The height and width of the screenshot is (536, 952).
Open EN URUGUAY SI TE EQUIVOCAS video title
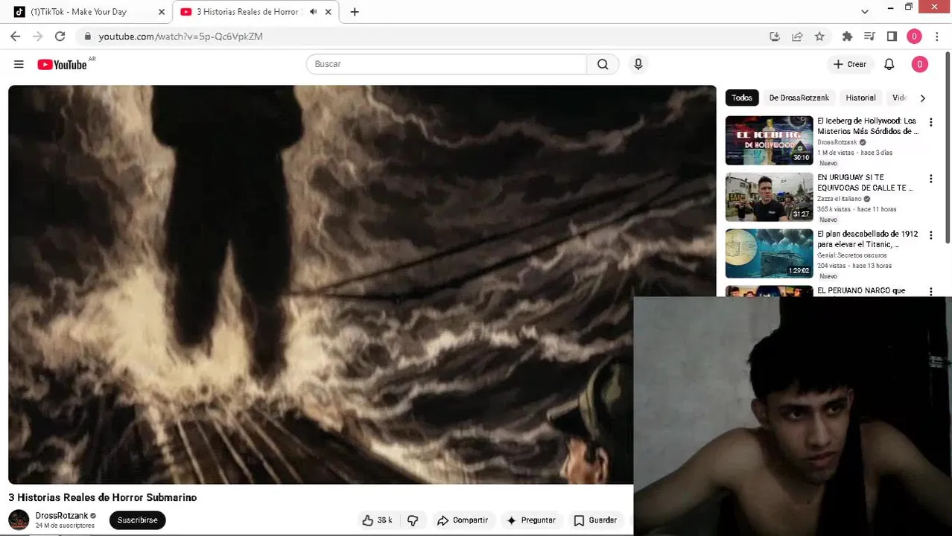tap(865, 182)
